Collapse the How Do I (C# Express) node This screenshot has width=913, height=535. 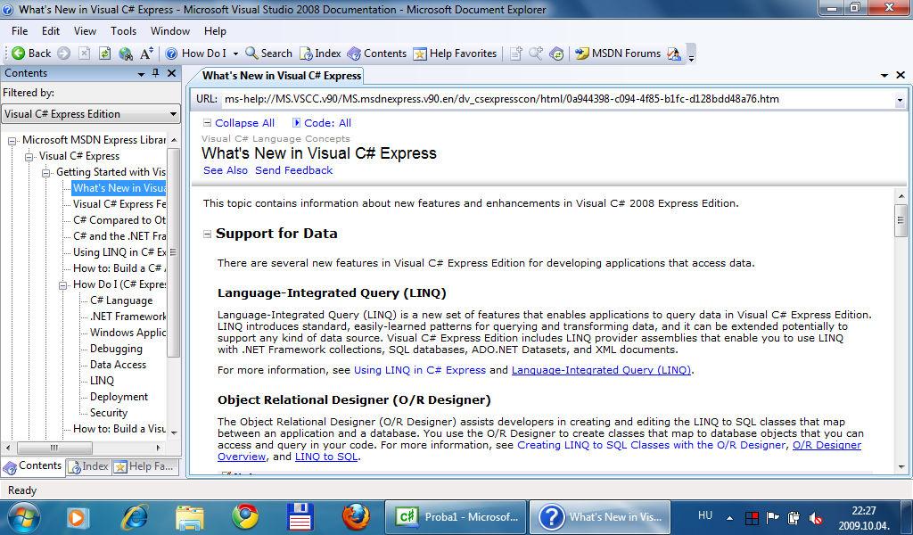point(63,285)
